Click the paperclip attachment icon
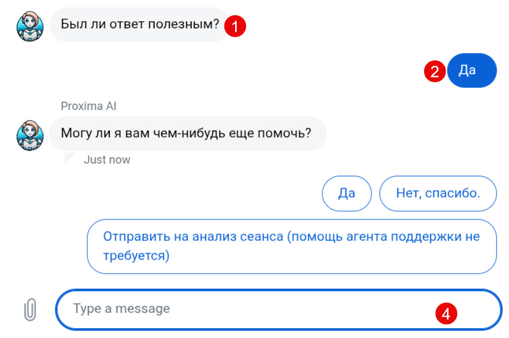509x338 pixels. (30, 310)
